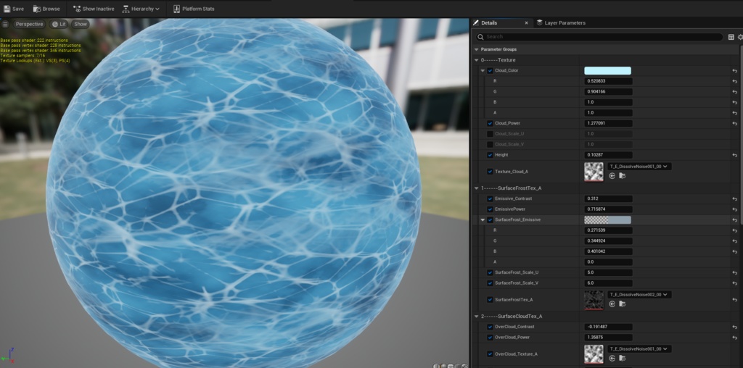Reset SurfaceFrost_Emissive color to default
This screenshot has height=368, width=743.
click(x=734, y=220)
